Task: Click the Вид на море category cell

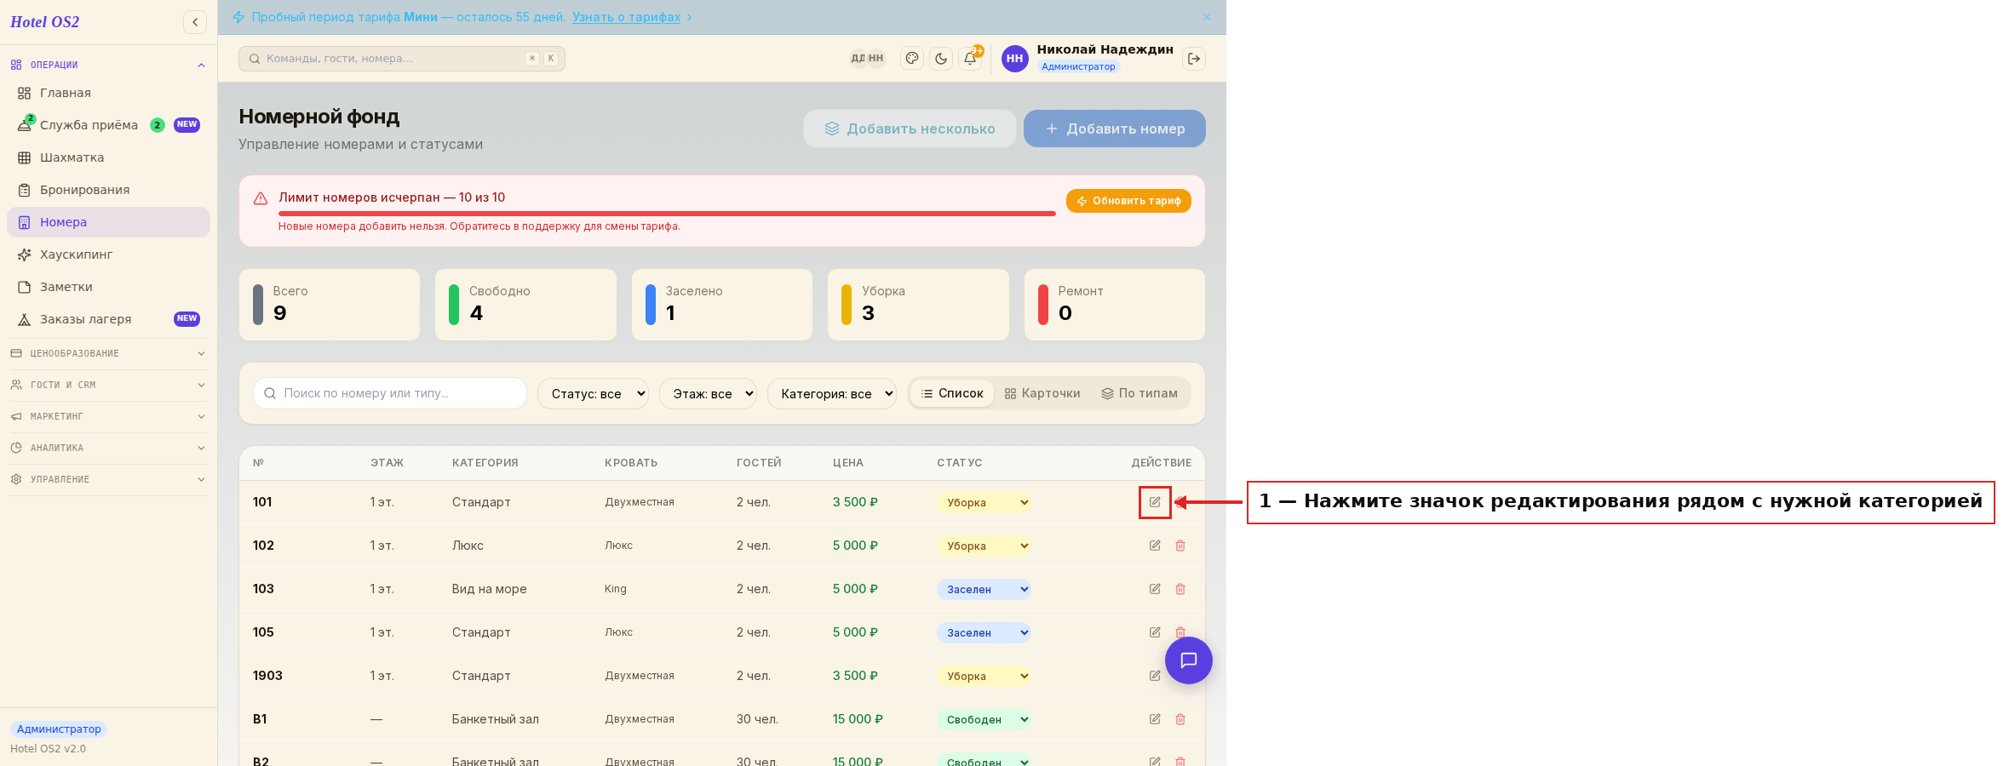Action: [490, 589]
